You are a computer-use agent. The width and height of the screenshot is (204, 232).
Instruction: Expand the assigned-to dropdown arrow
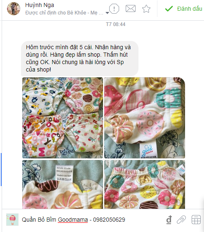coord(108,13)
